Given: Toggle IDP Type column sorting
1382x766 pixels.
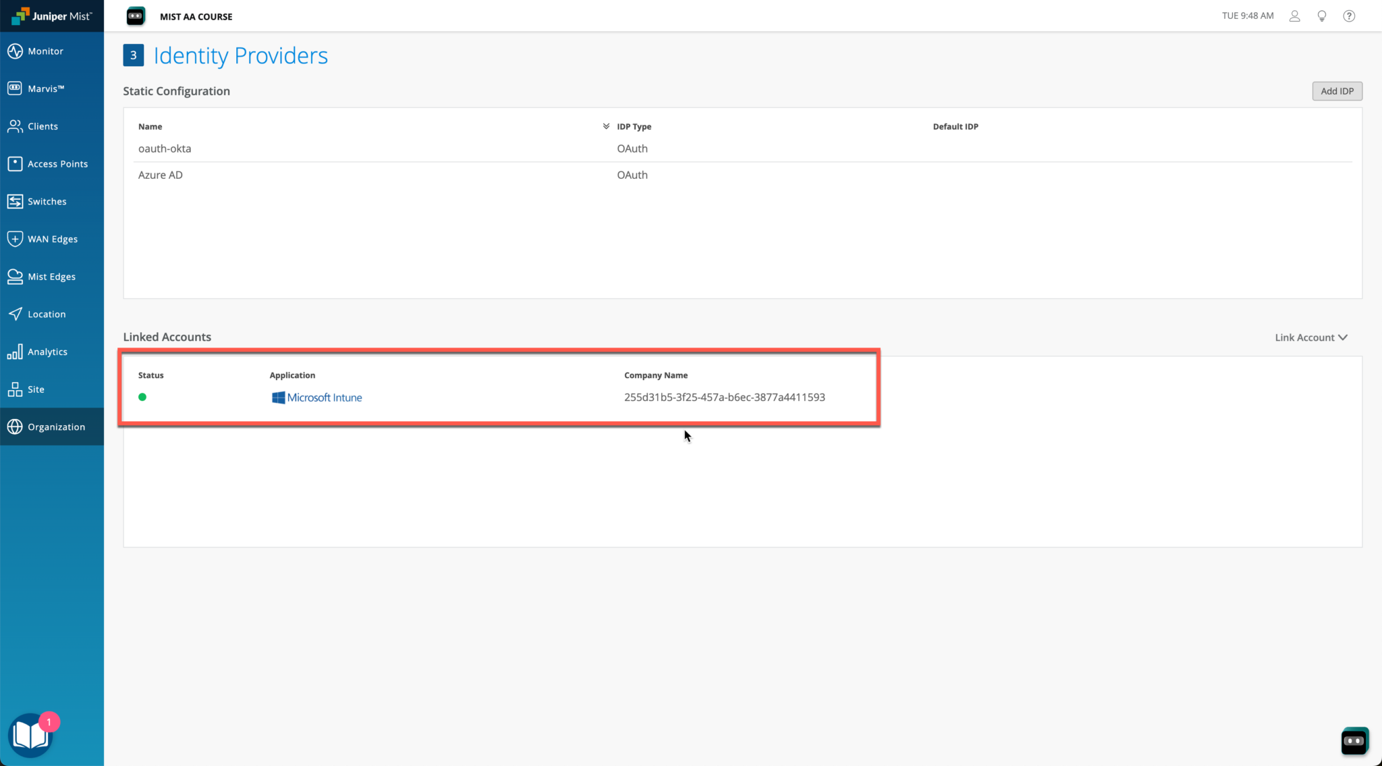Looking at the screenshot, I should click(x=605, y=126).
